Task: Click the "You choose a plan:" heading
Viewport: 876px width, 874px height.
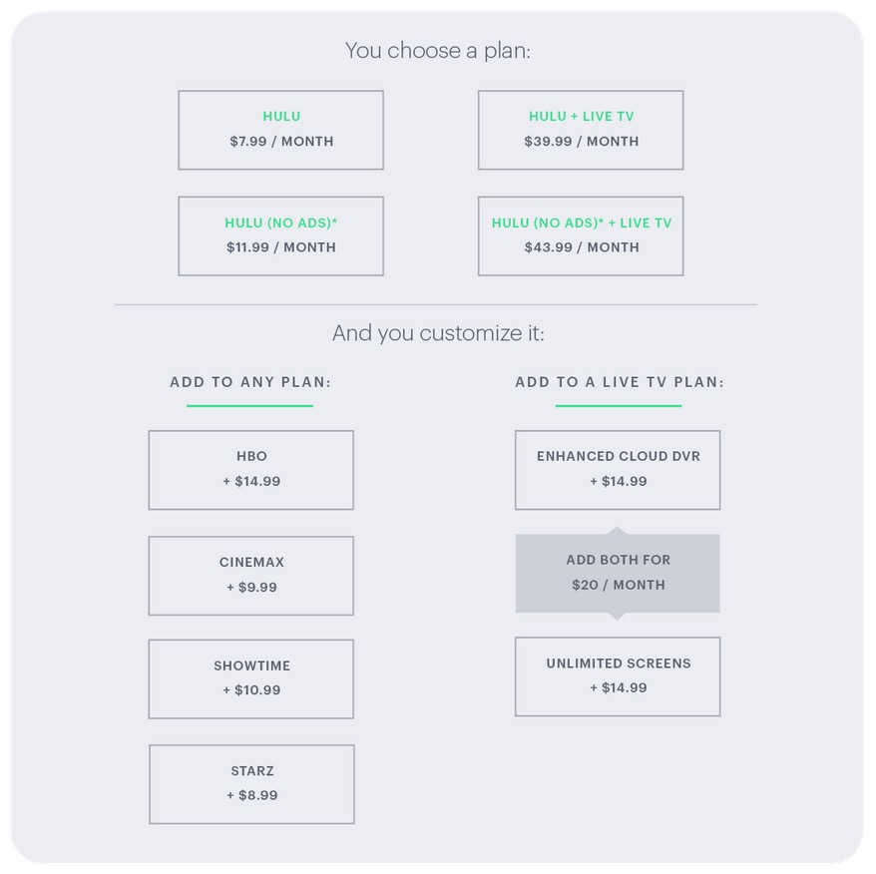Action: 437,50
